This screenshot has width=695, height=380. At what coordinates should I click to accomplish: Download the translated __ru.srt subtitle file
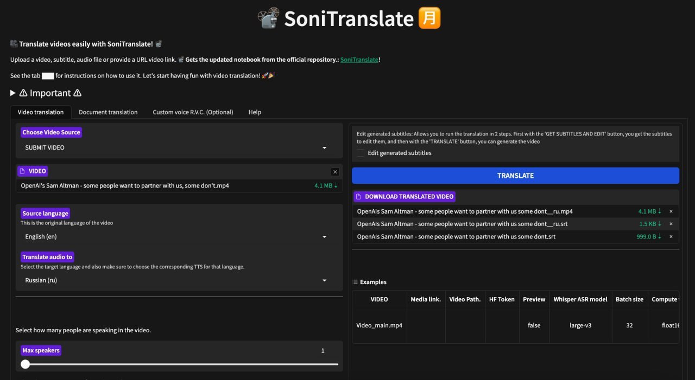[x=650, y=224]
